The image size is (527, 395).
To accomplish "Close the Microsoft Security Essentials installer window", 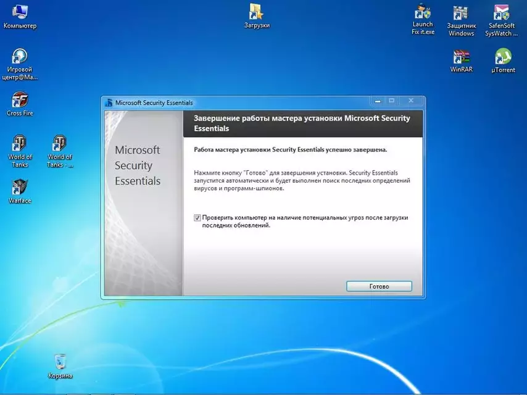I will [411, 101].
